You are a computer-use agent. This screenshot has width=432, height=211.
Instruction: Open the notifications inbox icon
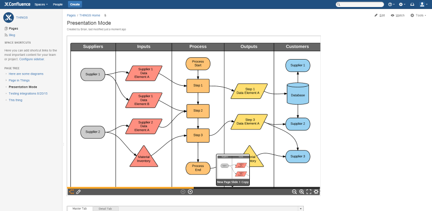coord(412,4)
